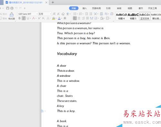Click the line spacing icon
161x127 pixels.
(96, 18)
